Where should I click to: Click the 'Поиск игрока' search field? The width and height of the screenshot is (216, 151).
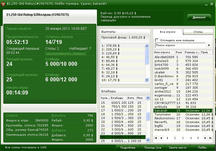(180, 45)
